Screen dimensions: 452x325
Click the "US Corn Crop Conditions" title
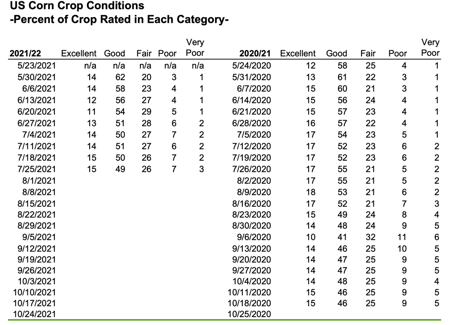tap(78, 6)
